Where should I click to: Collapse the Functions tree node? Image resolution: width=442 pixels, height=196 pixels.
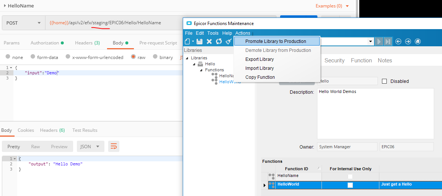(x=201, y=70)
